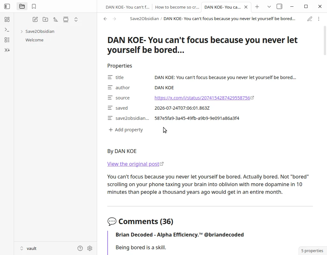The height and width of the screenshot is (255, 327).
Task: Click the Brian Decoded commenter name
Action: (x=179, y=235)
